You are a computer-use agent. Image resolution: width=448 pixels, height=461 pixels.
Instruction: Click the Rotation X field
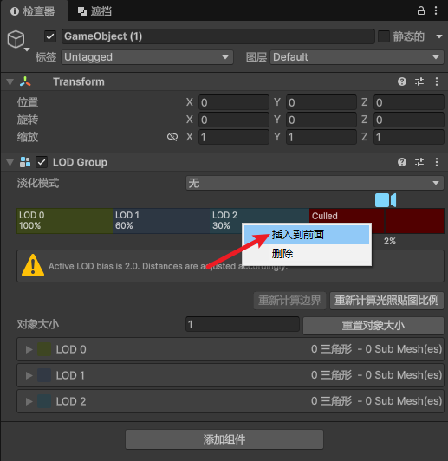coord(234,120)
